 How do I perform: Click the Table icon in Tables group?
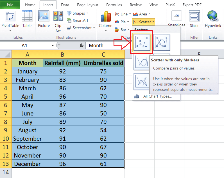click(x=27, y=19)
